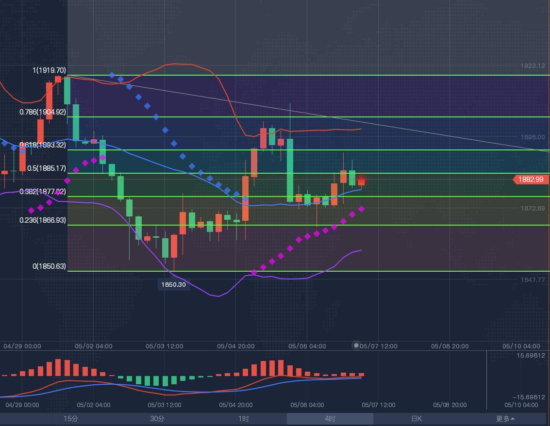Viewport: 550px width, 426px height.
Task: Select the 1(1919.70) Fibonacci level label
Action: [48, 70]
